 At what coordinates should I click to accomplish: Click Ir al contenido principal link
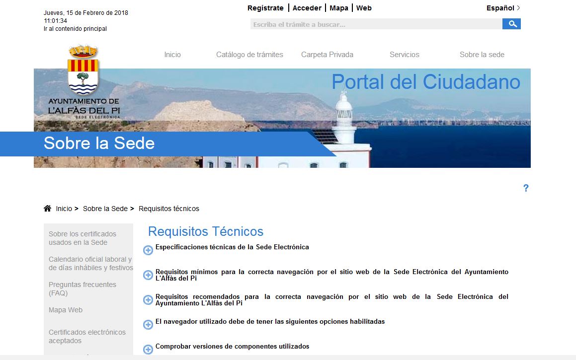(x=75, y=29)
